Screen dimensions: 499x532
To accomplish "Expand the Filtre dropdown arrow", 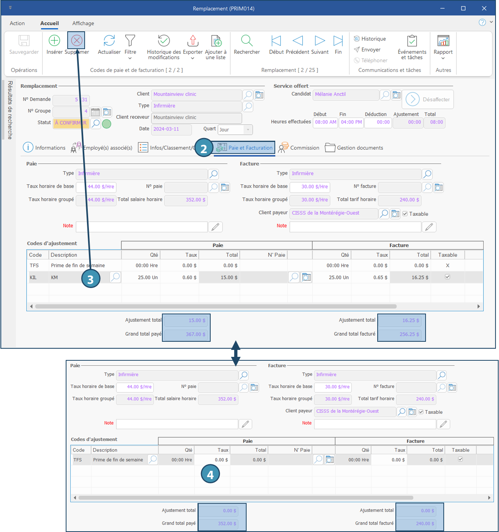I will point(130,58).
